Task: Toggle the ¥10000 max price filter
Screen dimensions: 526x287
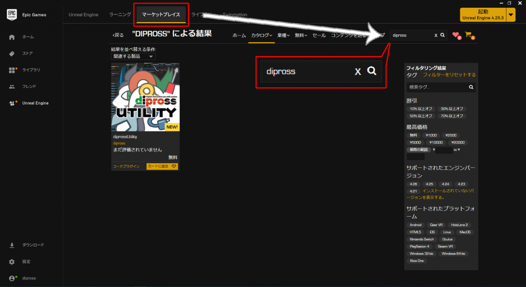Action: pyautogui.click(x=436, y=143)
